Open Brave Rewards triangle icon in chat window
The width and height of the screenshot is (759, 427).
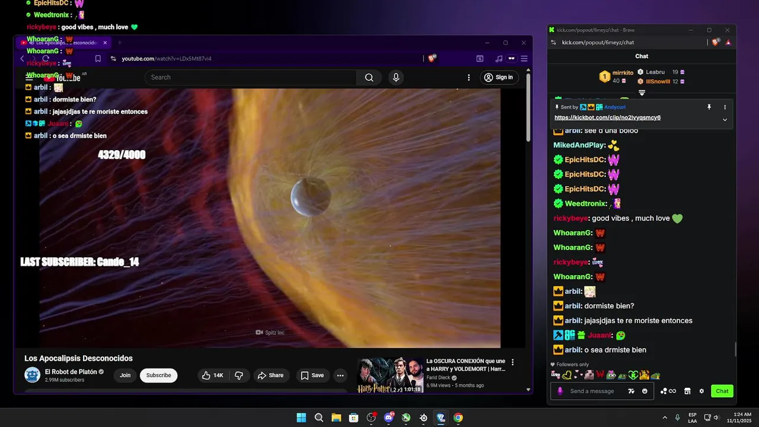[728, 42]
